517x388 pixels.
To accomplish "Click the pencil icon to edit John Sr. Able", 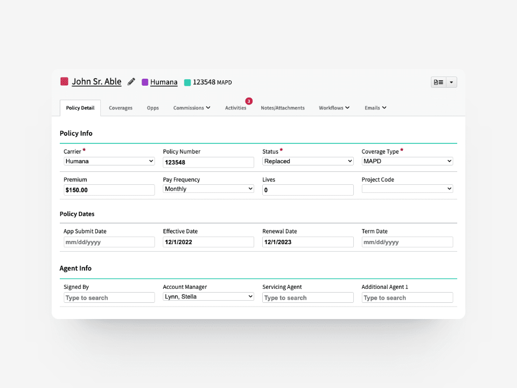I will (131, 81).
